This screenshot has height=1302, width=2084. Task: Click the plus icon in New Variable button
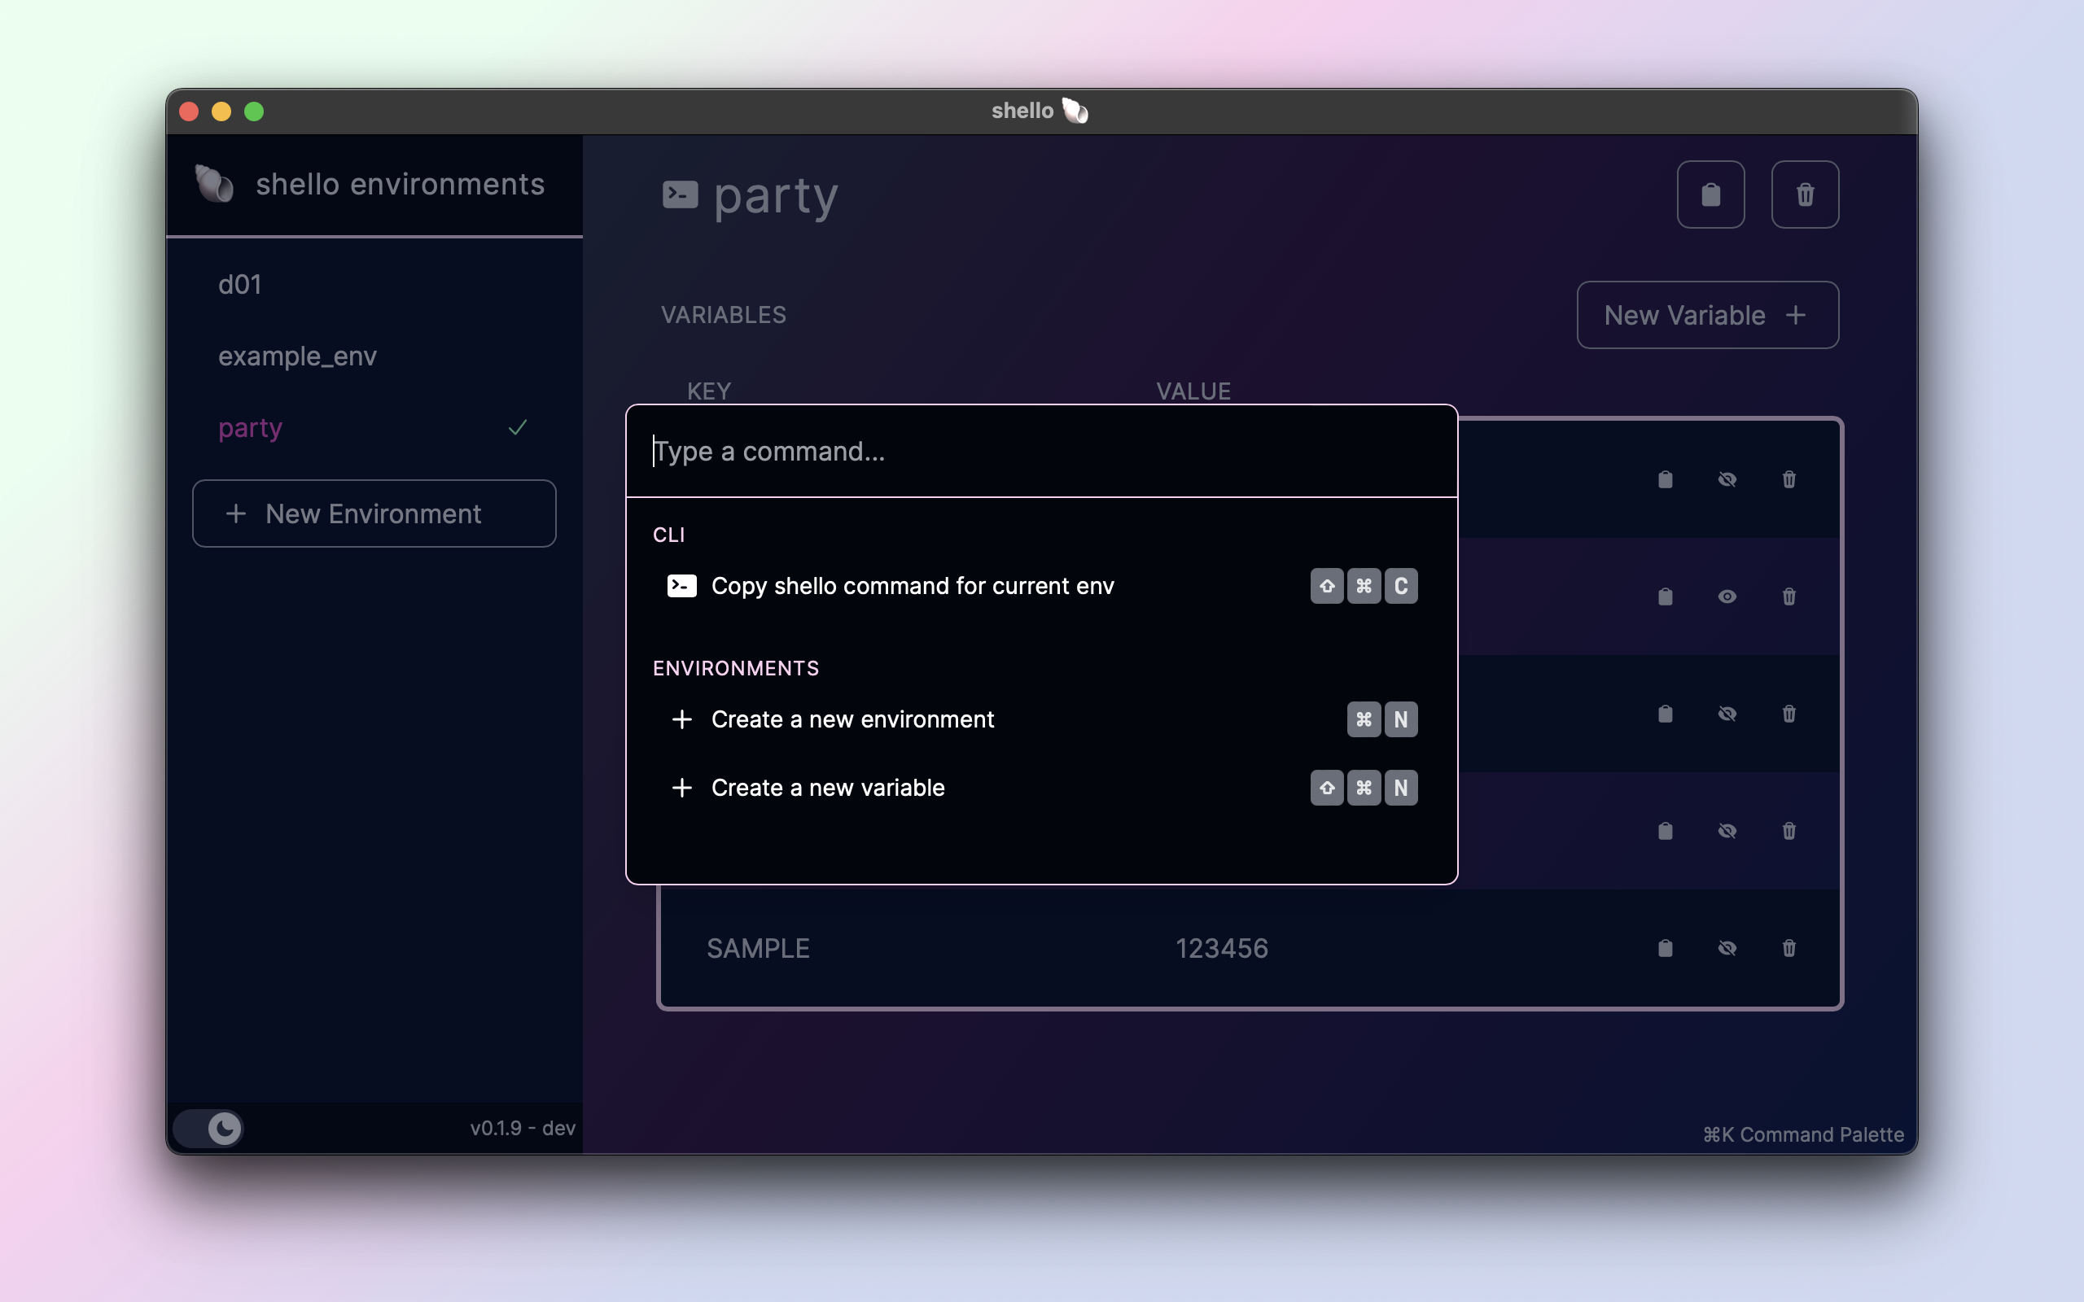pos(1796,315)
